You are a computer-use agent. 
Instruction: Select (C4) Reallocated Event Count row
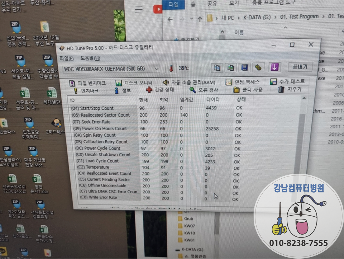click(x=159, y=174)
